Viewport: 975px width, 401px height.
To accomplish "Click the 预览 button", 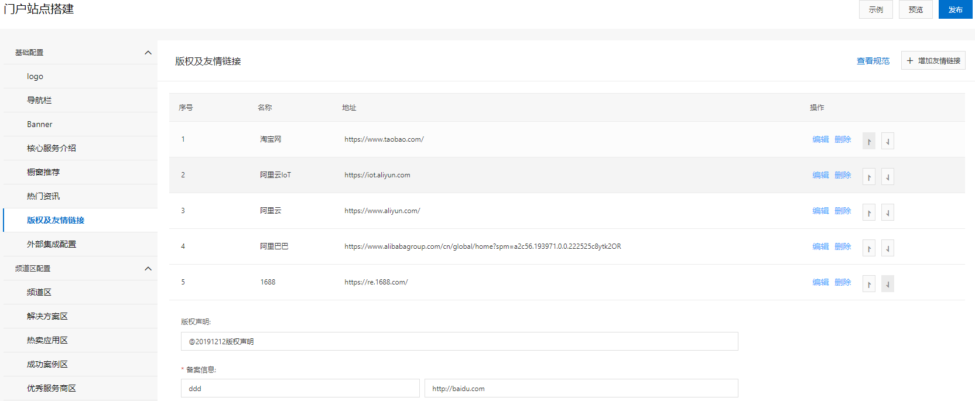I will tap(916, 9).
